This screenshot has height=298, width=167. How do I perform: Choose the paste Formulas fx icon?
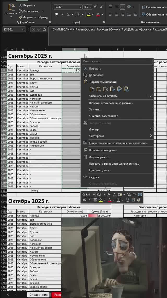click(105, 89)
